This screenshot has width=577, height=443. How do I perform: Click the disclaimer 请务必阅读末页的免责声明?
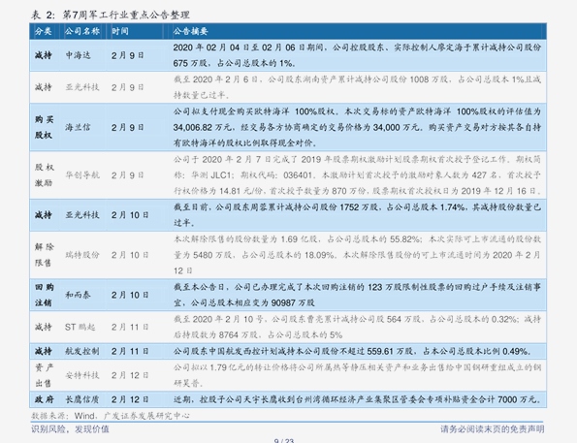[x=493, y=429]
